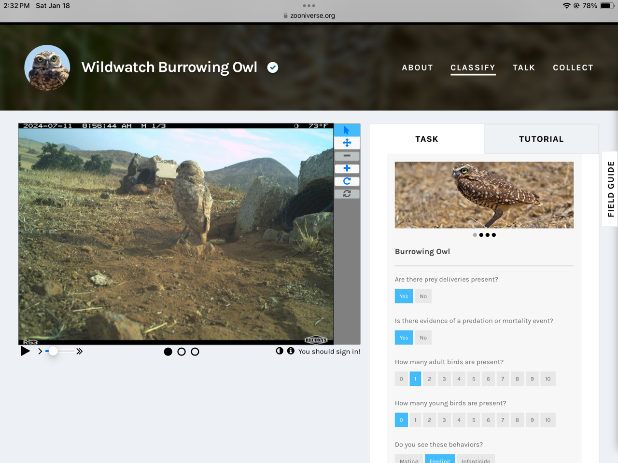This screenshot has height=463, width=618.
Task: Set adult birds count to 10
Action: pos(548,379)
